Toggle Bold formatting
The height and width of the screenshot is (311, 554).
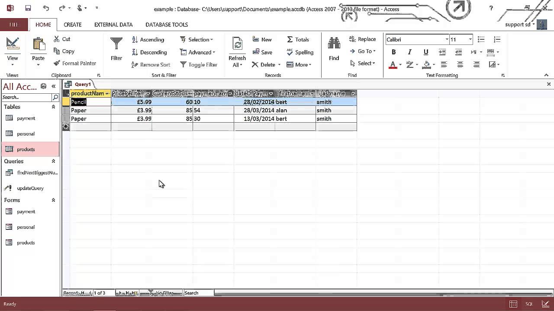393,52
